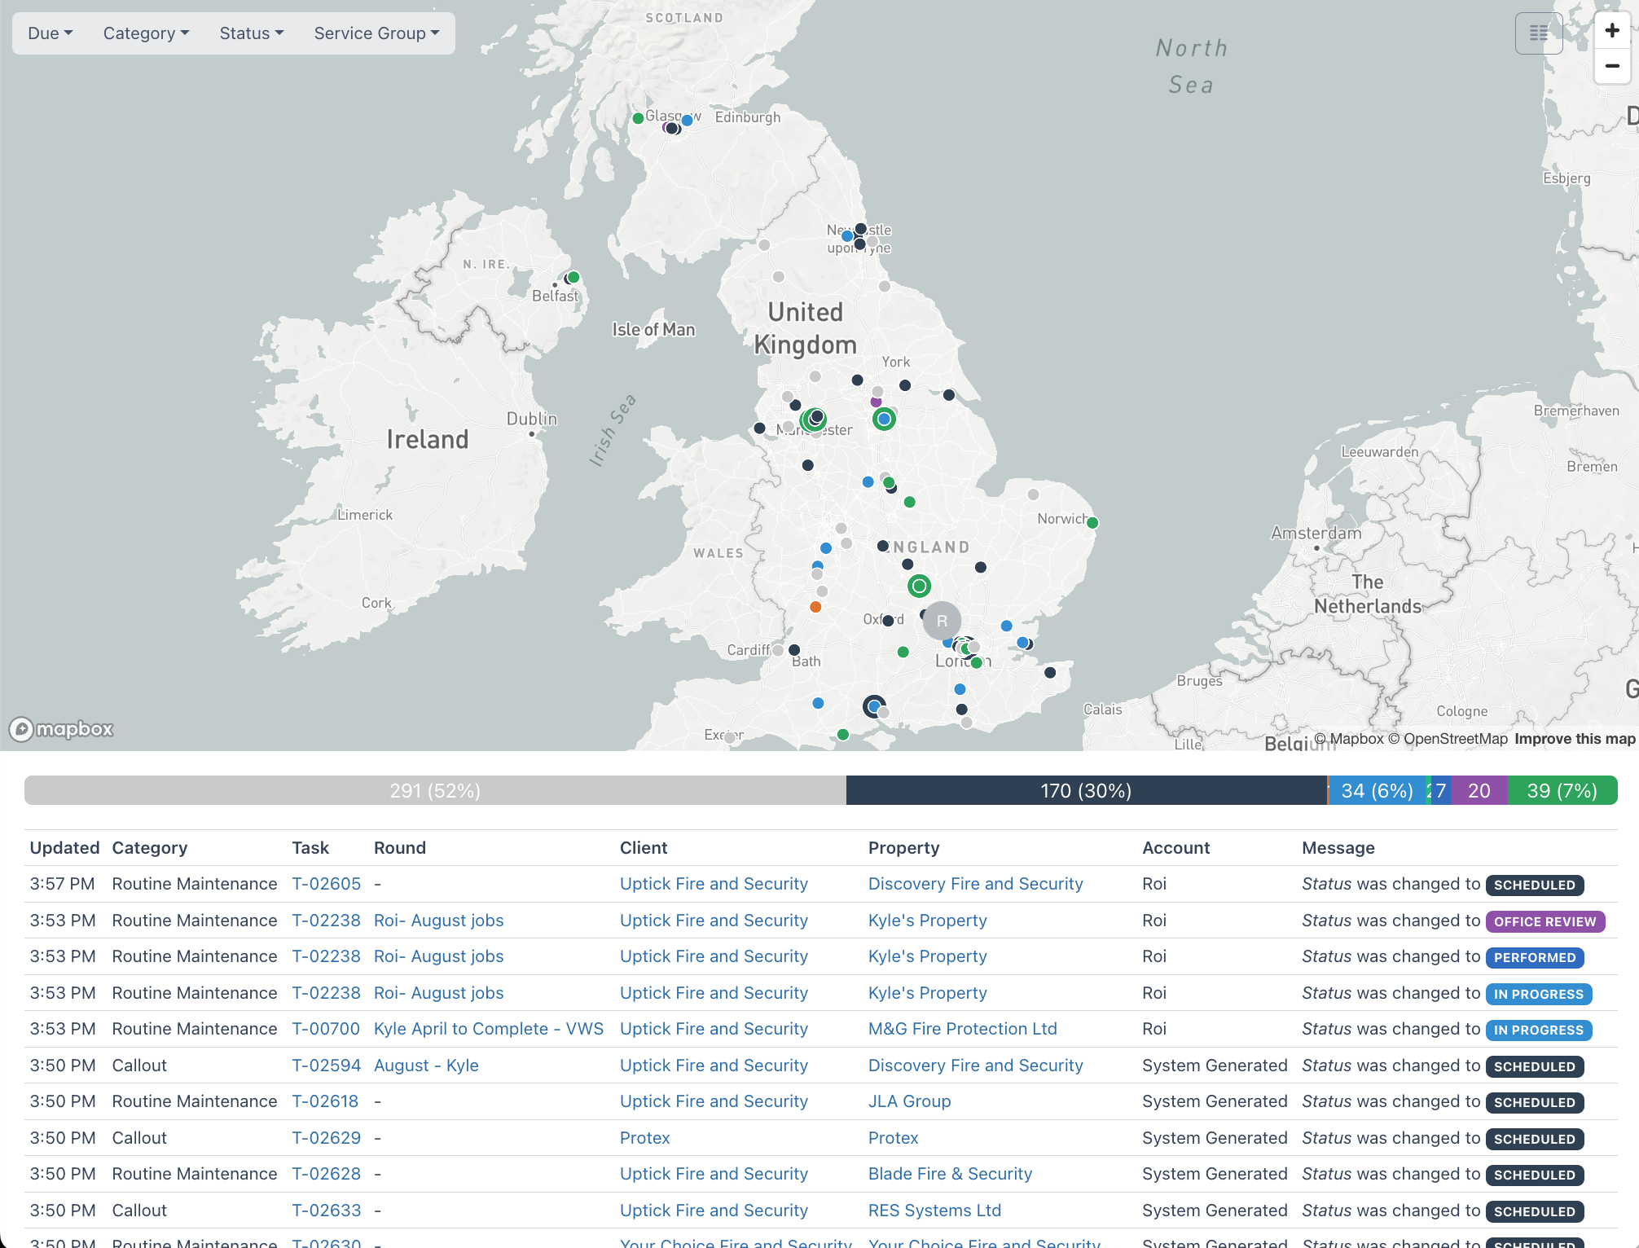Click the purple 20 status bar segment
Viewport: 1639px width, 1248px height.
[x=1479, y=791]
